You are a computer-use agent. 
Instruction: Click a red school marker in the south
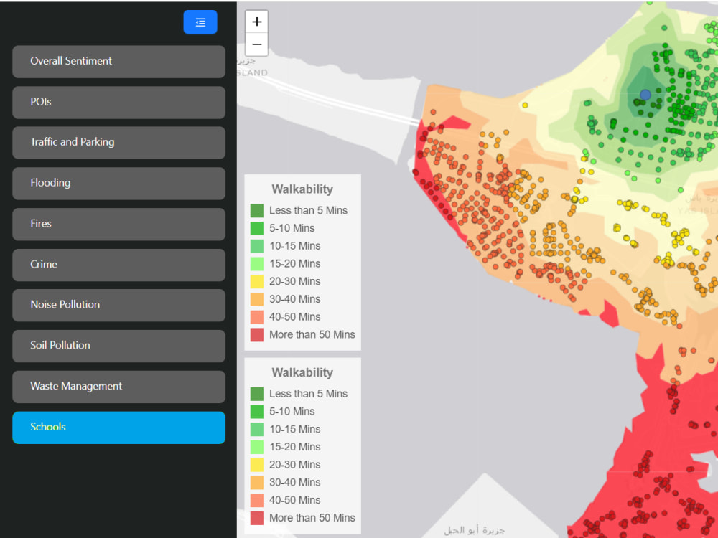pyautogui.click(x=646, y=495)
